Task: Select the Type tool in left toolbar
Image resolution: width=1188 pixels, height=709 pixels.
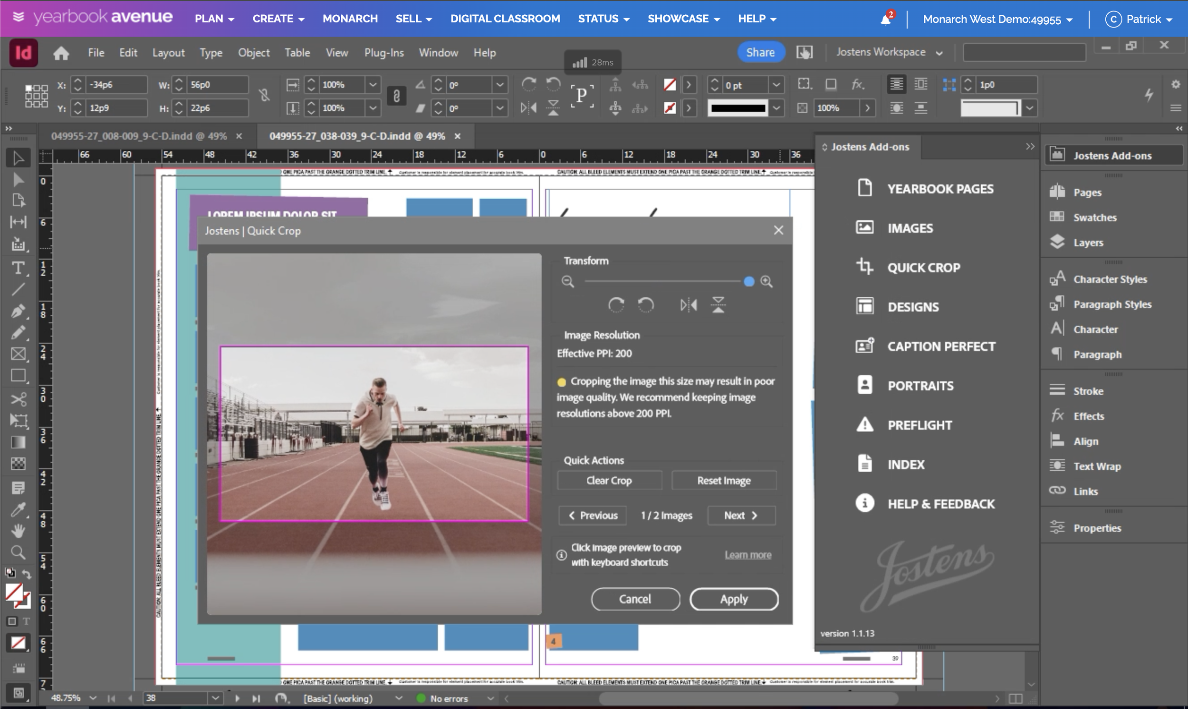Action: coord(18,268)
